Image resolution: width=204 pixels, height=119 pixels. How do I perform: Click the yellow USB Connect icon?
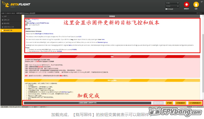pyautogui.click(x=196, y=5)
